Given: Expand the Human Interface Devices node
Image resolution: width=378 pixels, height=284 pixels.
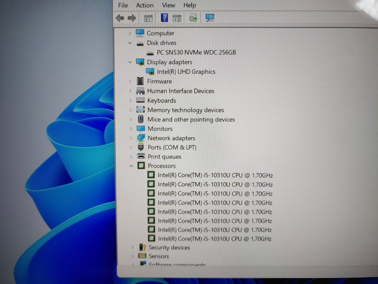Looking at the screenshot, I should [130, 91].
